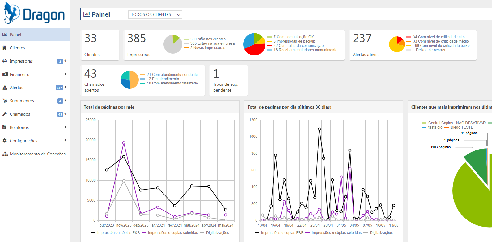The width and height of the screenshot is (492, 242).
Task: Toggle 'Digitalizações' in monthly chart legend
Action: coord(214,233)
